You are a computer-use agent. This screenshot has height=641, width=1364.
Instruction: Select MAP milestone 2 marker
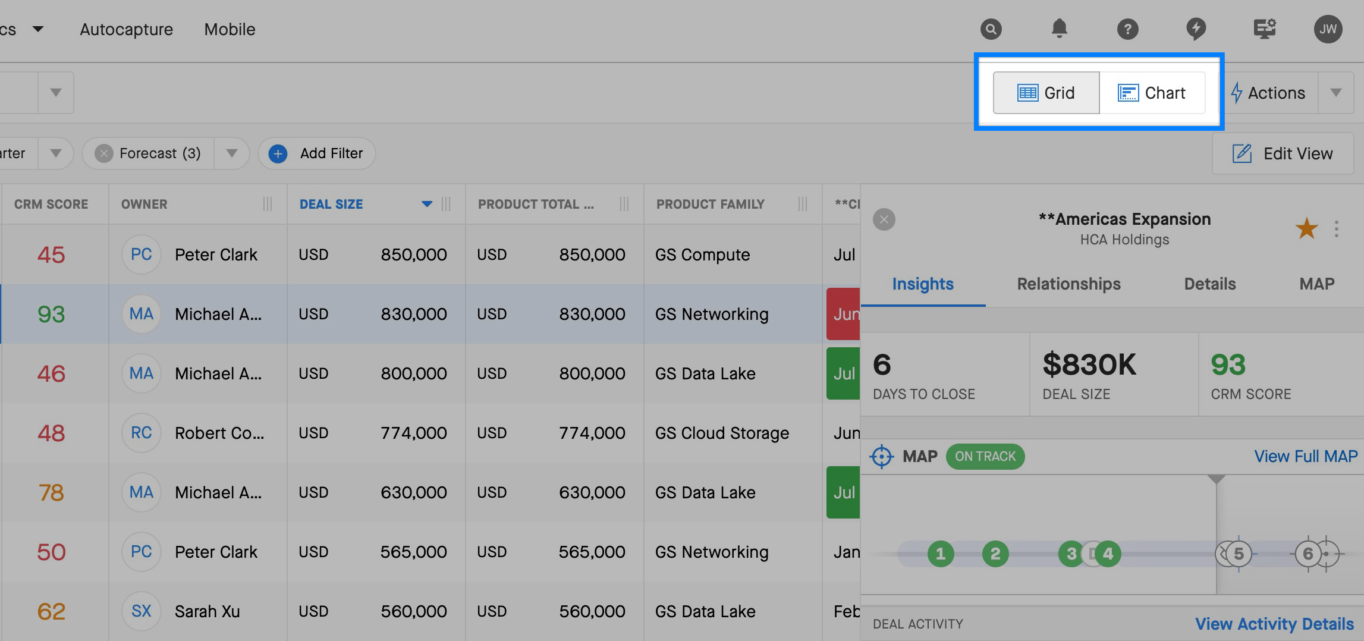(995, 554)
